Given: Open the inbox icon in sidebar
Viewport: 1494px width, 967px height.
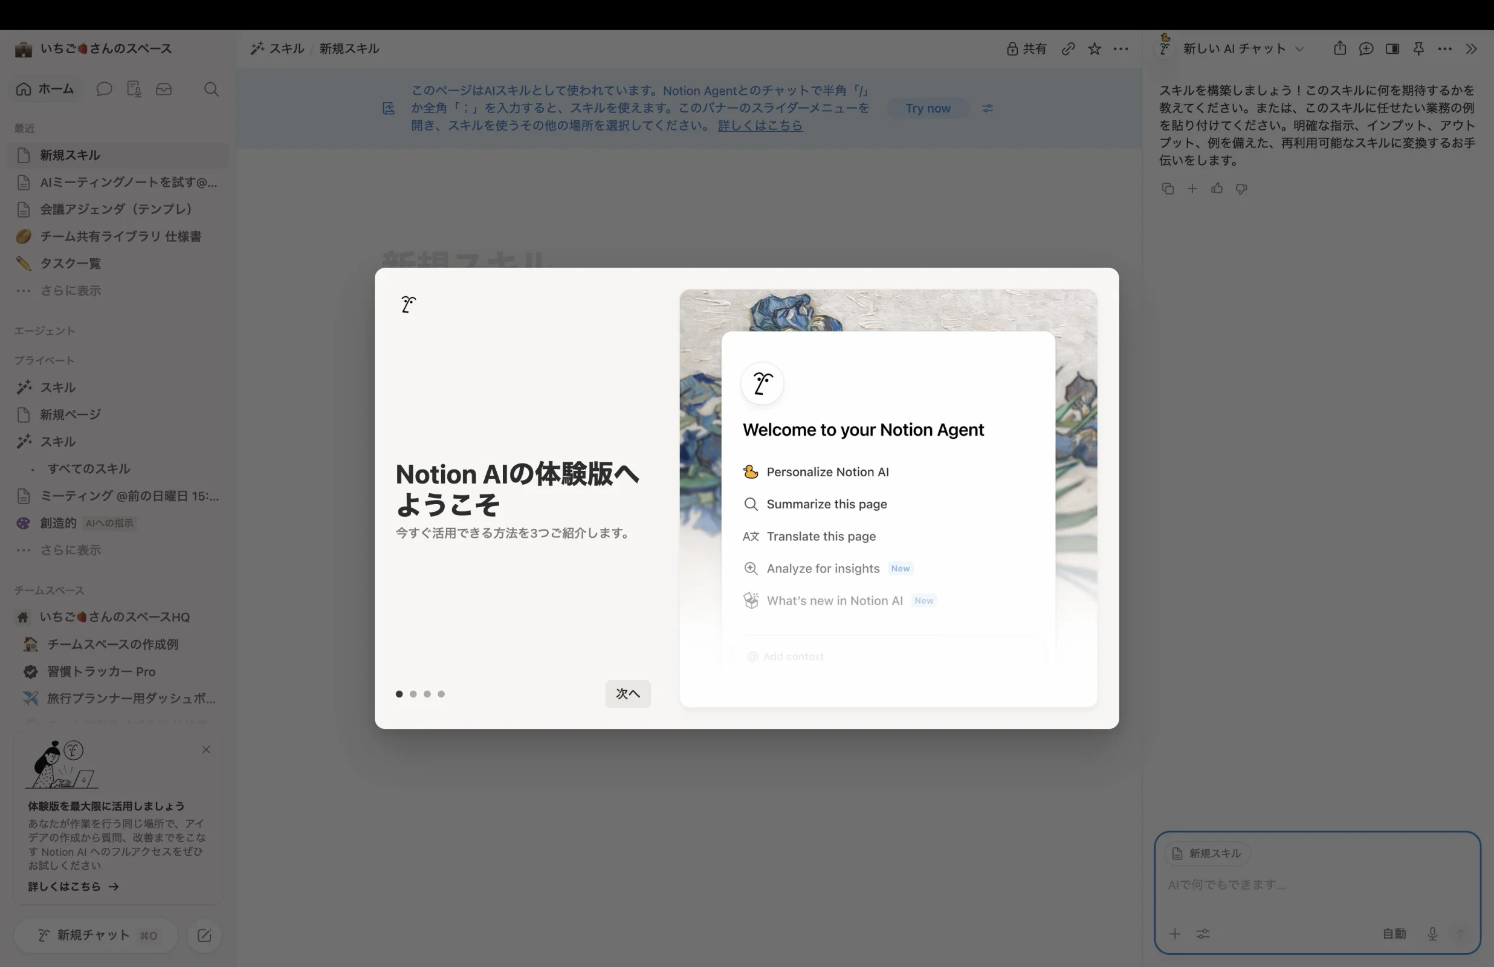Looking at the screenshot, I should pyautogui.click(x=164, y=88).
